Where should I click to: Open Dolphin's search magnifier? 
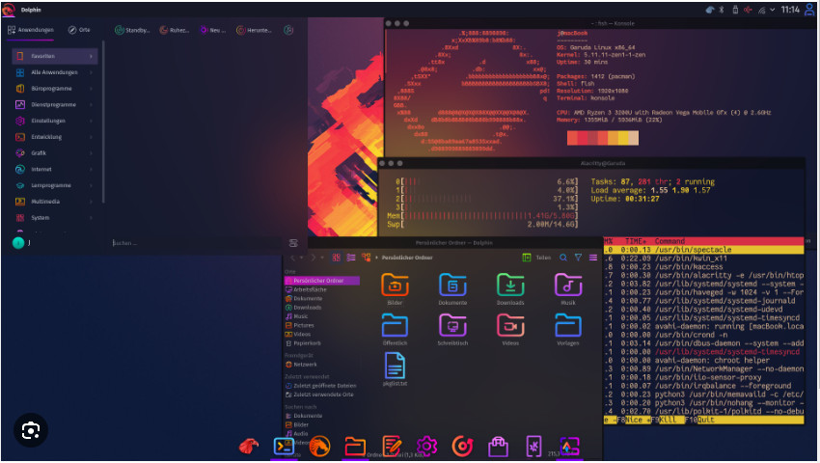tap(563, 258)
